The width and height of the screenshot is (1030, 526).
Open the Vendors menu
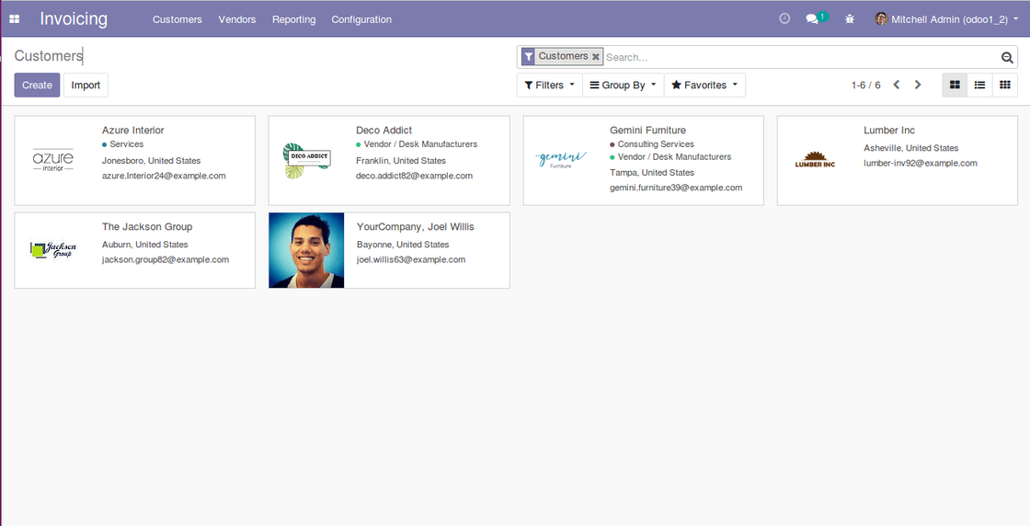237,19
